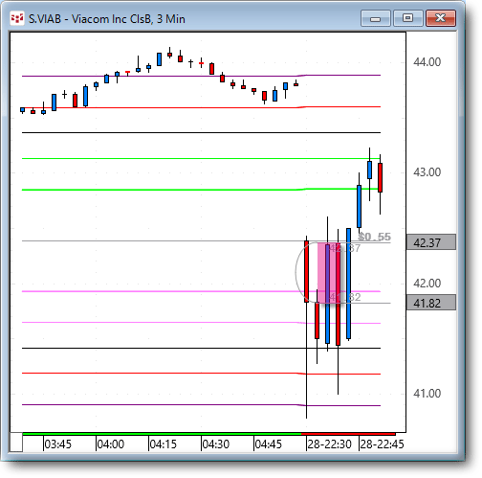Click the 28-22:30 time axis label

[x=329, y=444]
